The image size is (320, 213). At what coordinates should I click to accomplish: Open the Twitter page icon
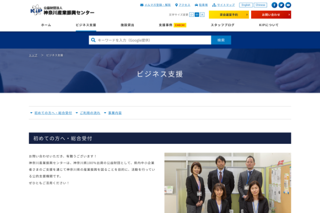(281, 5)
